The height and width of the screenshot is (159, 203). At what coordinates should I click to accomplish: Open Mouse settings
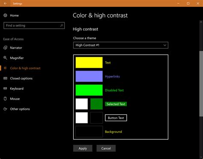[x=15, y=99]
